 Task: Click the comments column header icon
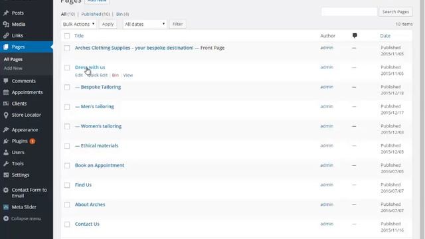[355, 35]
